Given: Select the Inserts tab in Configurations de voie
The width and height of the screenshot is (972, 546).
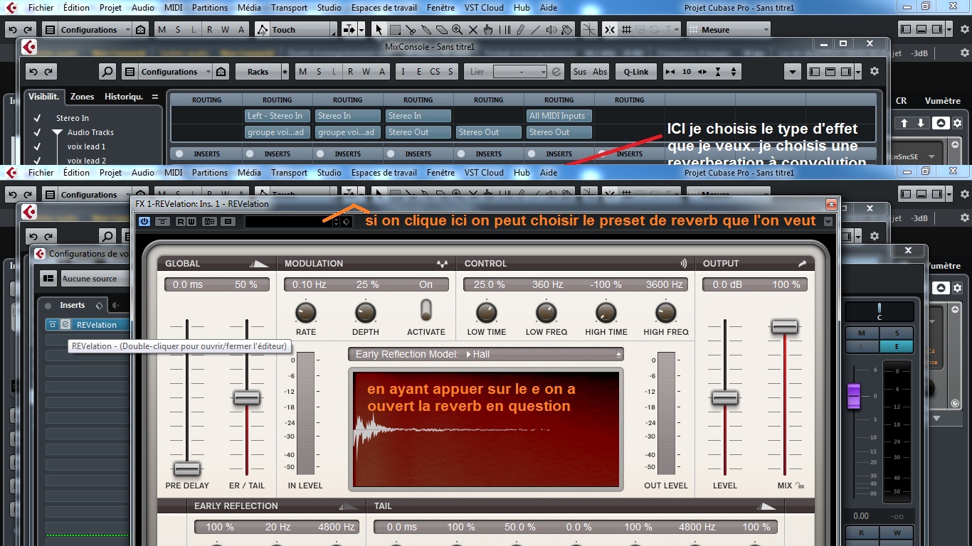Looking at the screenshot, I should point(73,306).
